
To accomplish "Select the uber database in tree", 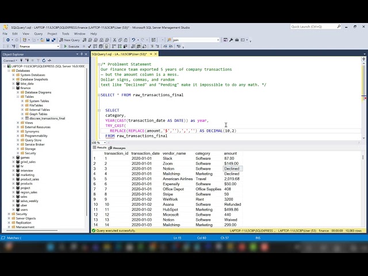I will click(24, 205).
